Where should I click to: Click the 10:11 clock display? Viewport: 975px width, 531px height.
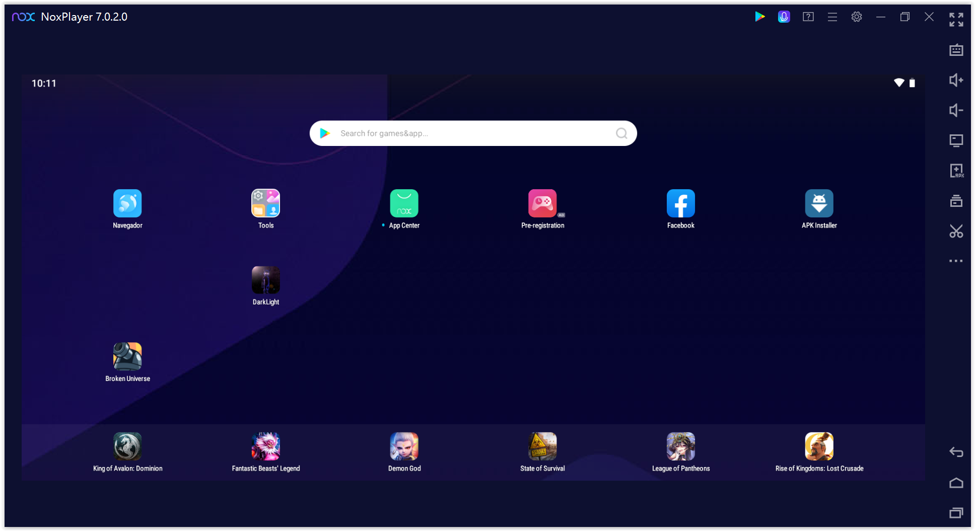pos(44,83)
